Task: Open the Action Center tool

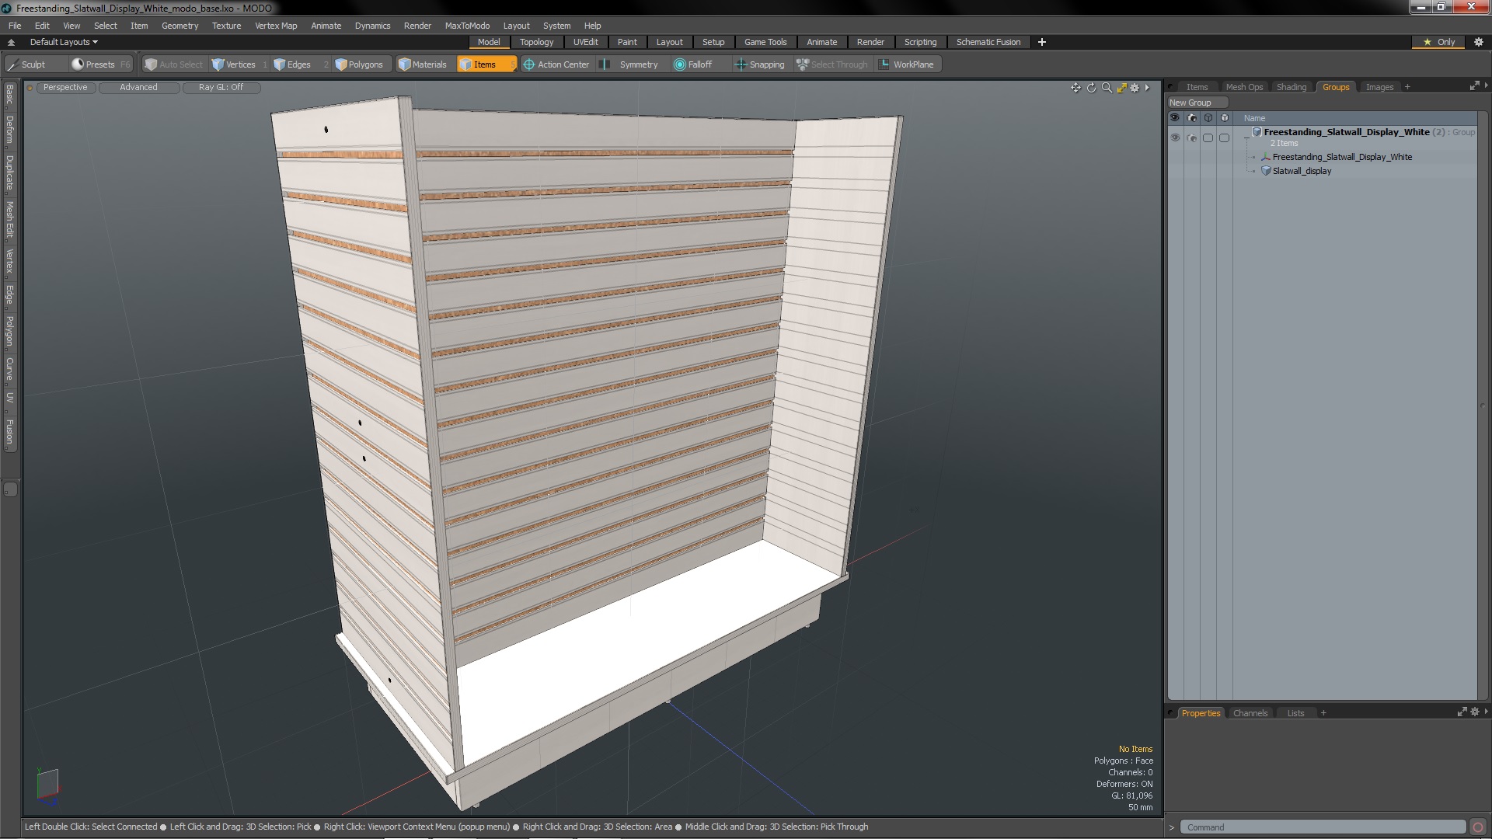Action: 556,64
